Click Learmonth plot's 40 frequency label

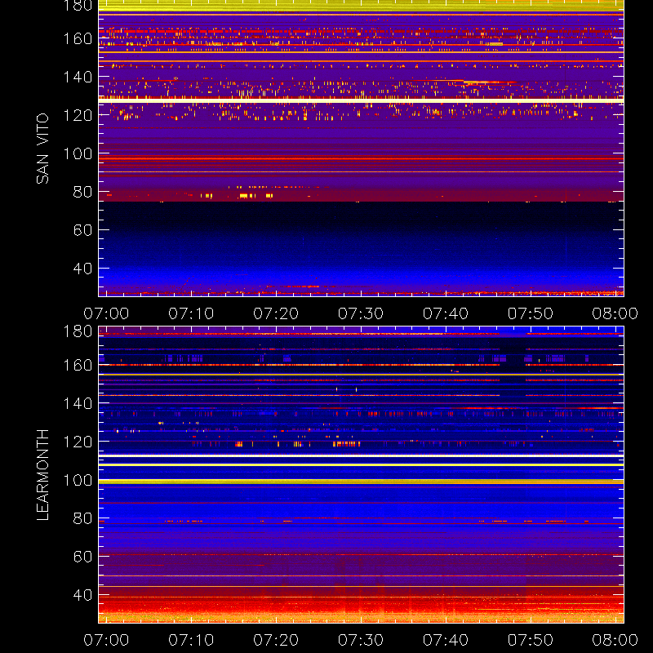point(82,595)
